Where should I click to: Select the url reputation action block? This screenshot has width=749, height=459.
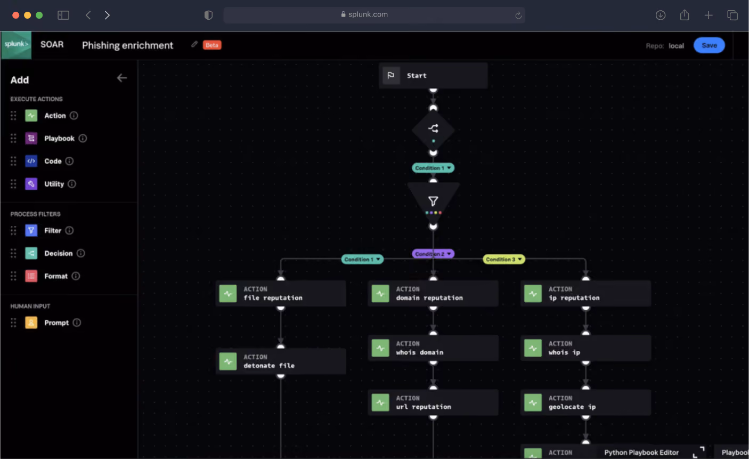433,402
